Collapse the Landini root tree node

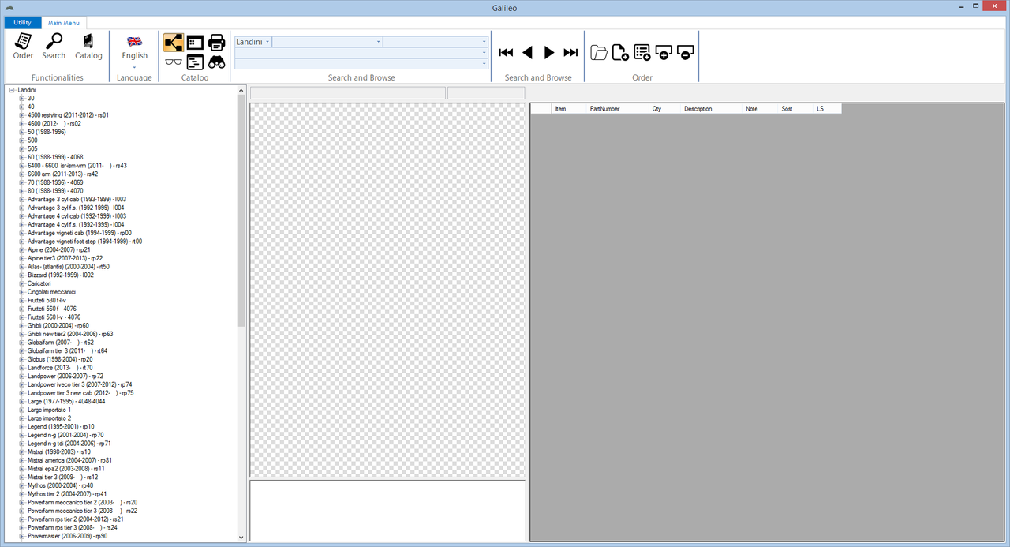pyautogui.click(x=12, y=90)
